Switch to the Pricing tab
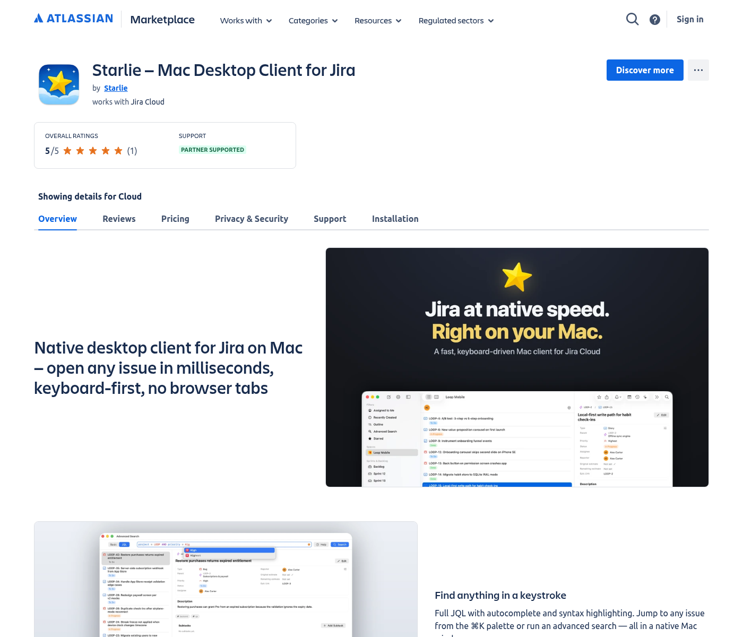The image size is (743, 637). [175, 219]
